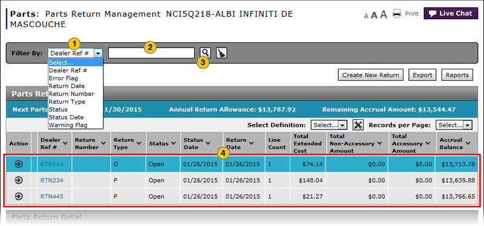Open the Records per Page dropdown

coord(454,125)
